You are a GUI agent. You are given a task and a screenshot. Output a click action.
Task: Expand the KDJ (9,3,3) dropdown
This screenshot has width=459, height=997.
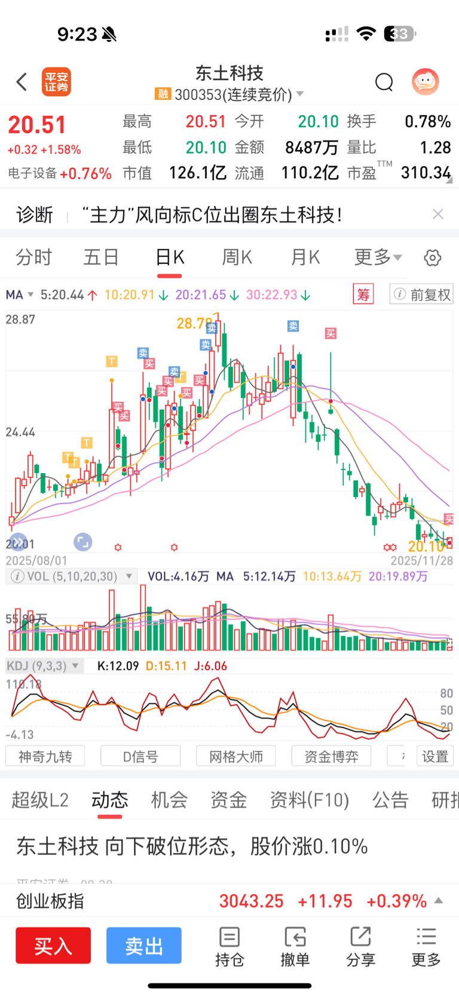click(75, 666)
